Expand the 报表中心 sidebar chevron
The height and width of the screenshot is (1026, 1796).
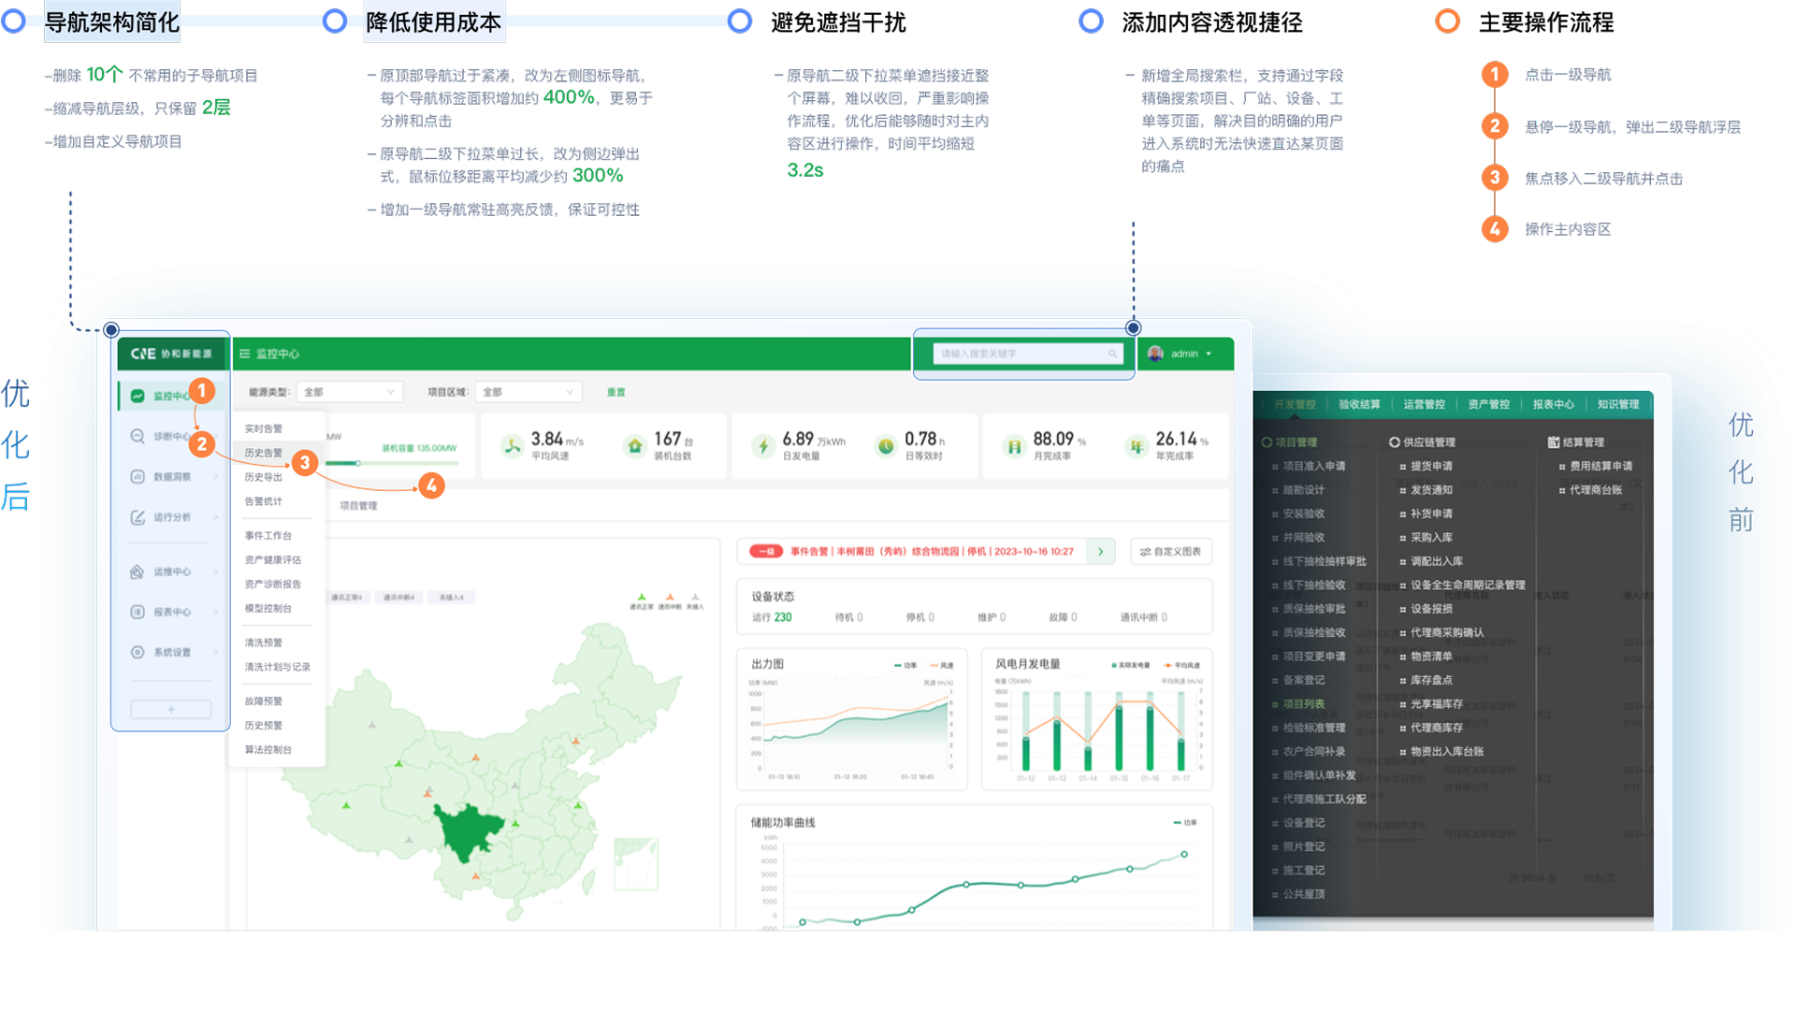pyautogui.click(x=216, y=612)
